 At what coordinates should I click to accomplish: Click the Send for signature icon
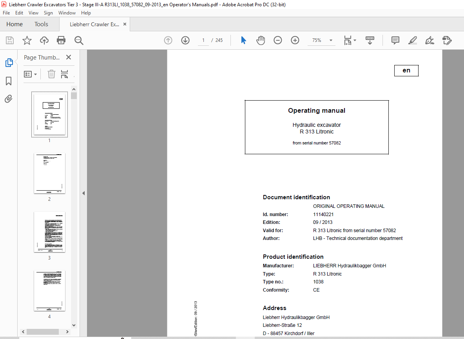447,40
